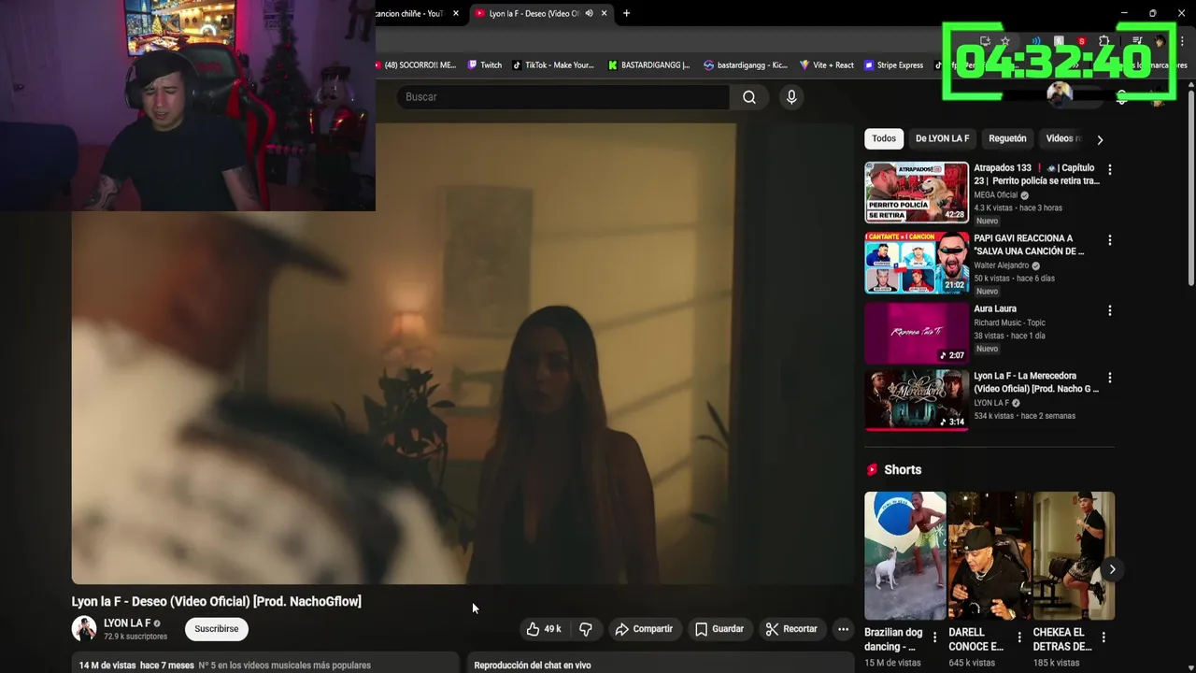1196x673 pixels.
Task: Like the video with 49 k thumbs up
Action: 544,629
